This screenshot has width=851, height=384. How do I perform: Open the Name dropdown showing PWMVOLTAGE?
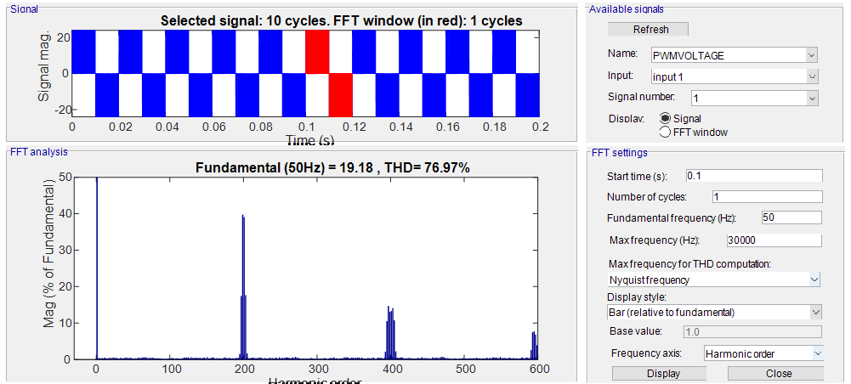(x=733, y=55)
